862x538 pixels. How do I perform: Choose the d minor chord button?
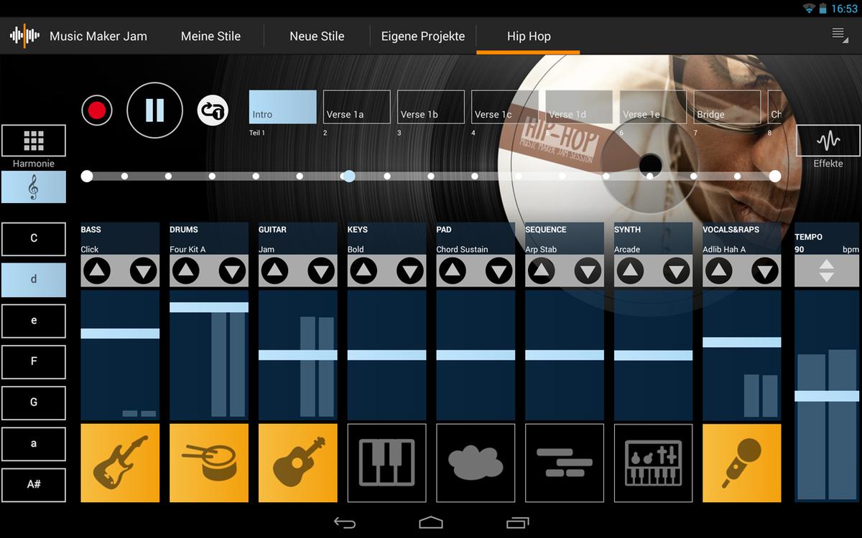(x=34, y=280)
